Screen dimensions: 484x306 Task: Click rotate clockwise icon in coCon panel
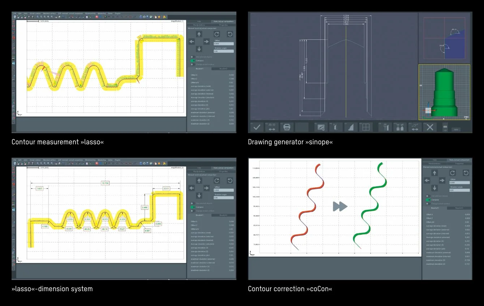point(452,173)
